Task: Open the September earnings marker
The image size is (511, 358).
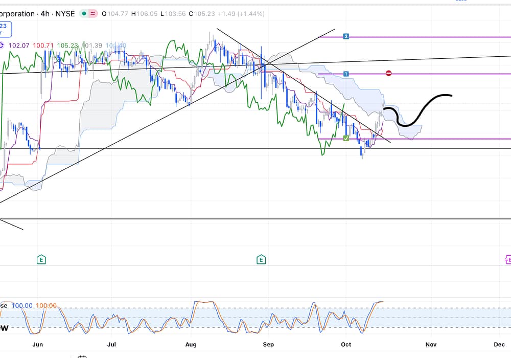Action: point(262,260)
